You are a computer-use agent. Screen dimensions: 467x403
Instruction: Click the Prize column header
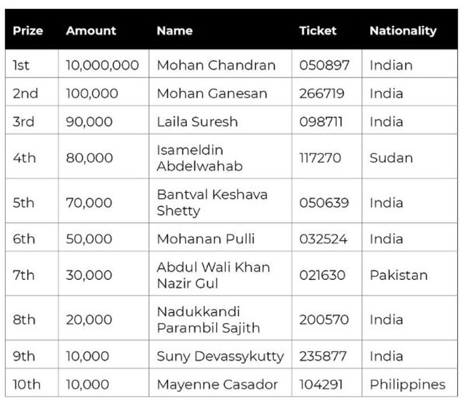tap(28, 31)
